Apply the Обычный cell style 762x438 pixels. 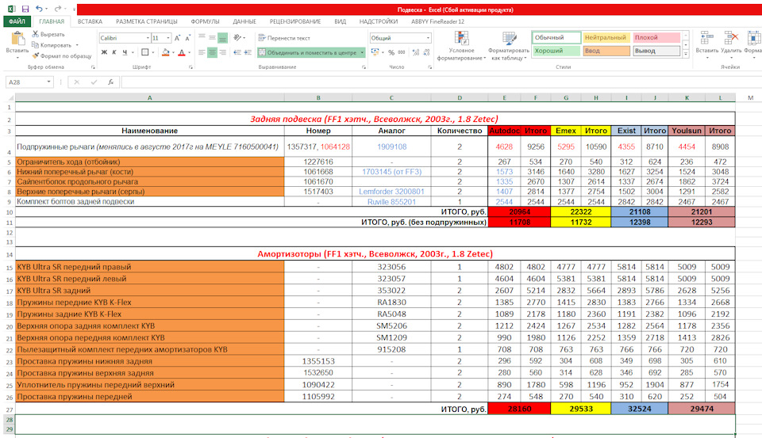point(556,37)
